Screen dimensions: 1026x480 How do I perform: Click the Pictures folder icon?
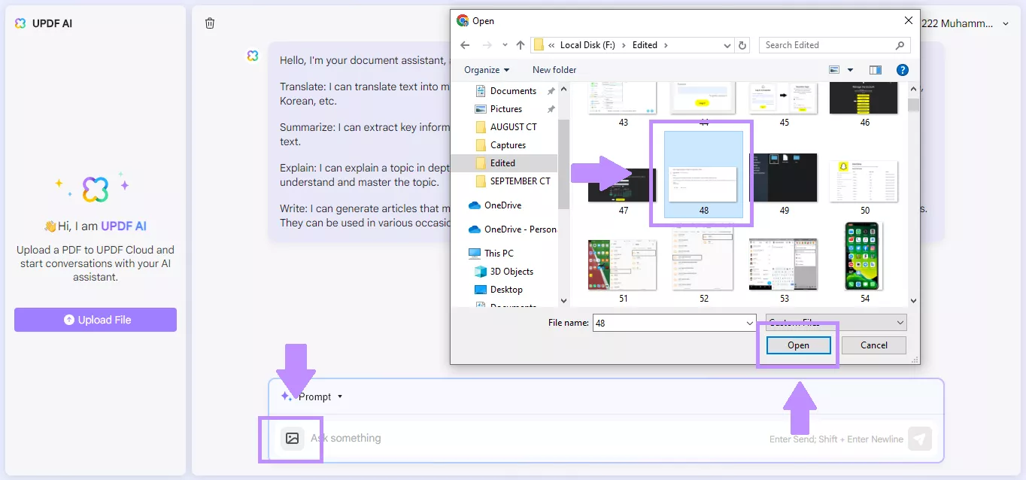point(481,109)
